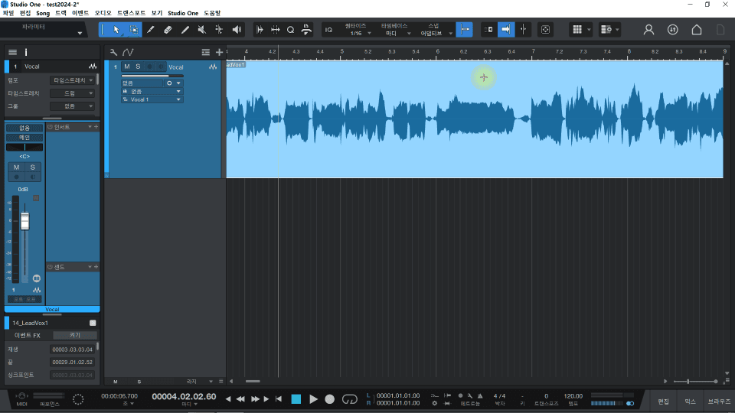Click the grid view icon in toolbar
The height and width of the screenshot is (413, 735).
click(577, 30)
